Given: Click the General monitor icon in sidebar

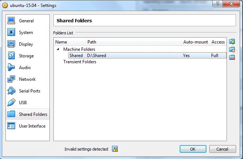Looking at the screenshot, I should click(11, 20).
